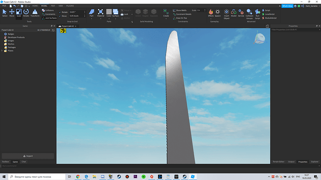Expand the Material dropdown arrow
The width and height of the screenshot is (321, 180).
click(x=100, y=19)
